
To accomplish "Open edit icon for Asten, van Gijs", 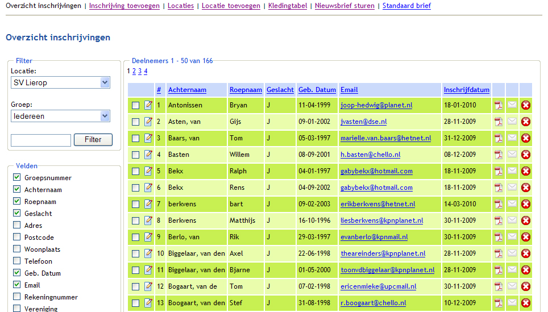I will 148,121.
